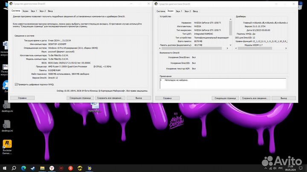Show hidden tray icons chevron
This screenshot has height=172, width=307.
266,168
